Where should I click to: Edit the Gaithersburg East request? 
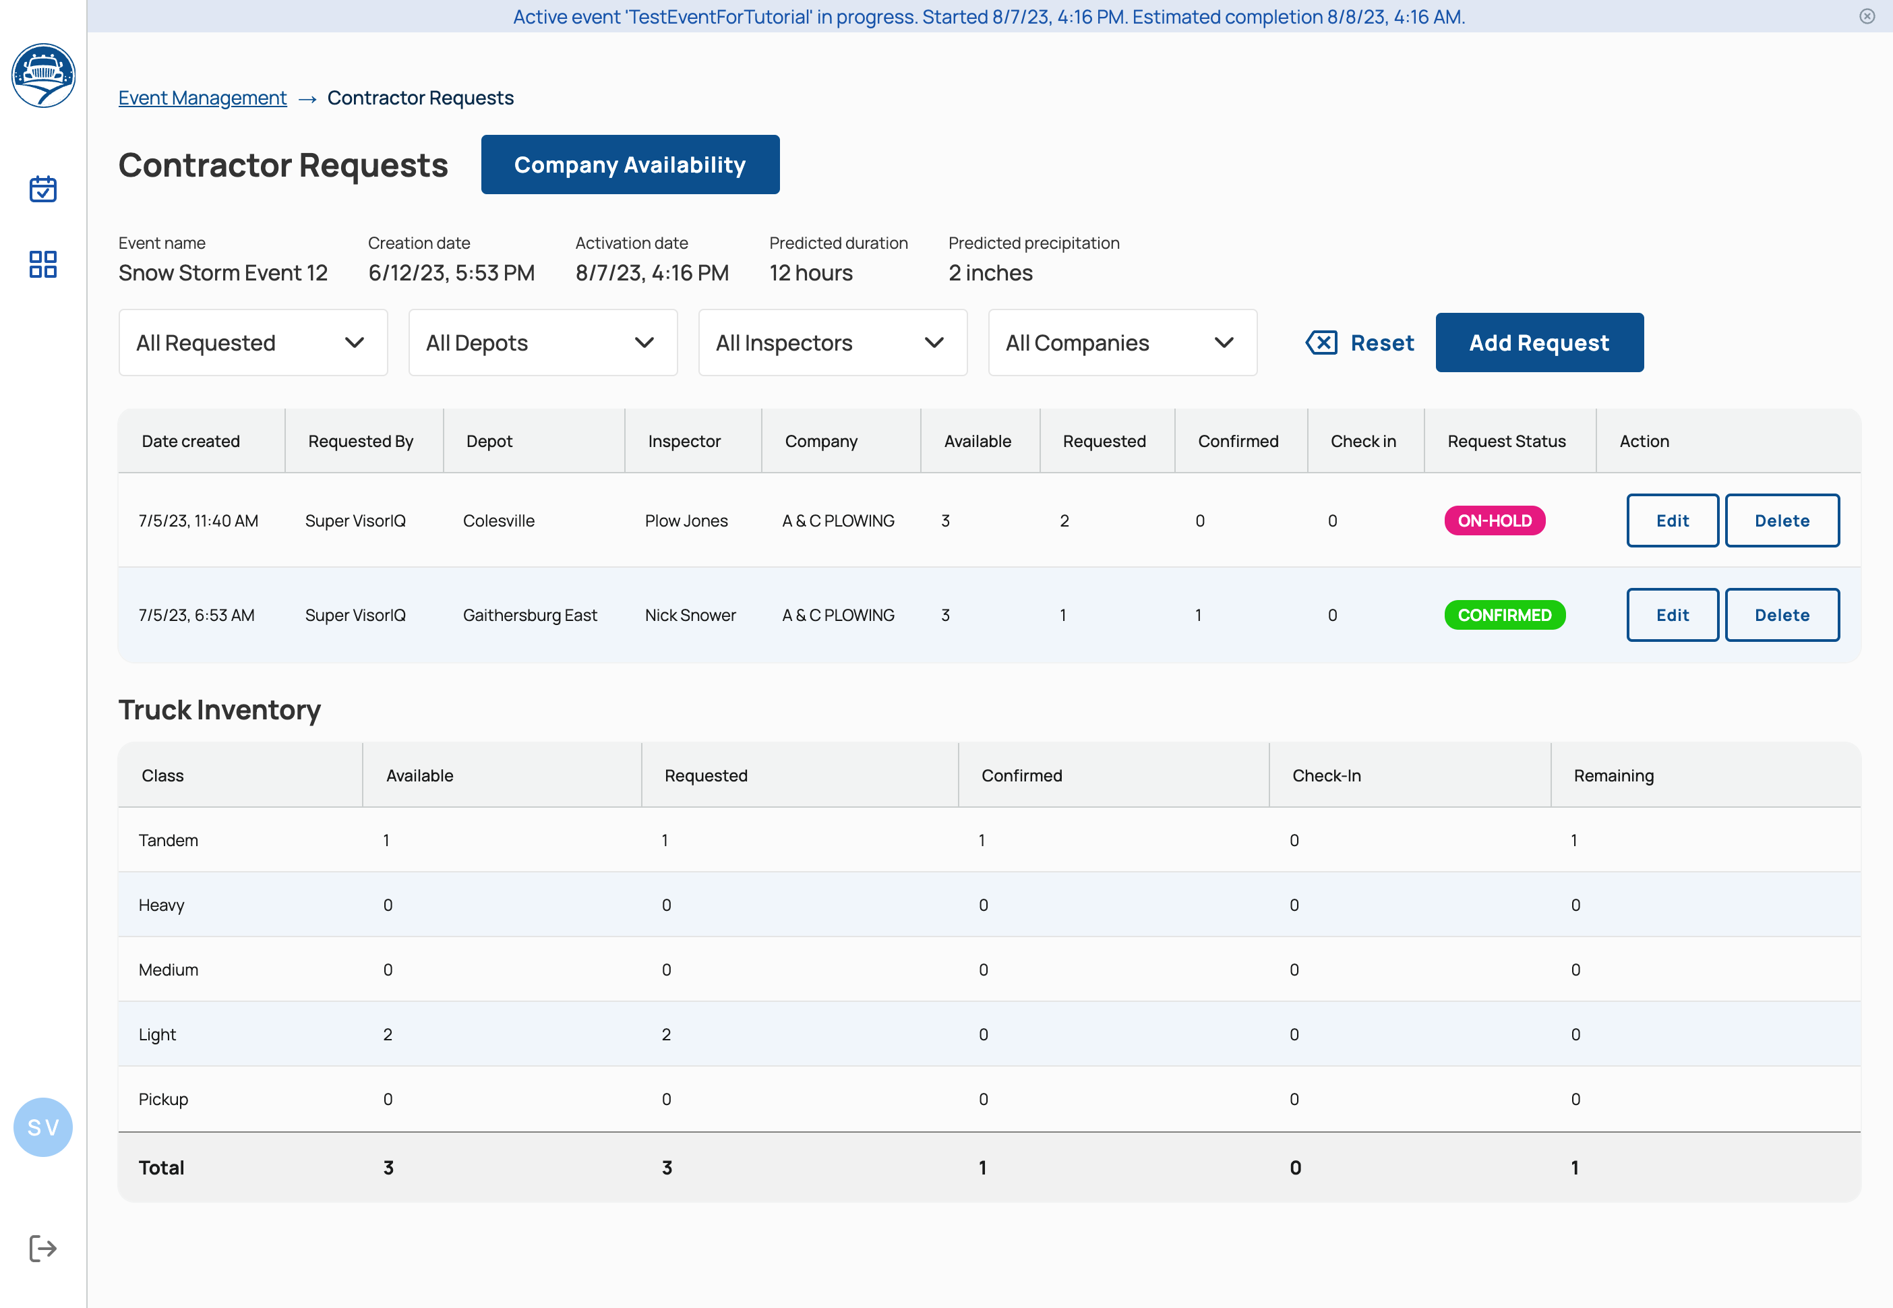pos(1672,615)
